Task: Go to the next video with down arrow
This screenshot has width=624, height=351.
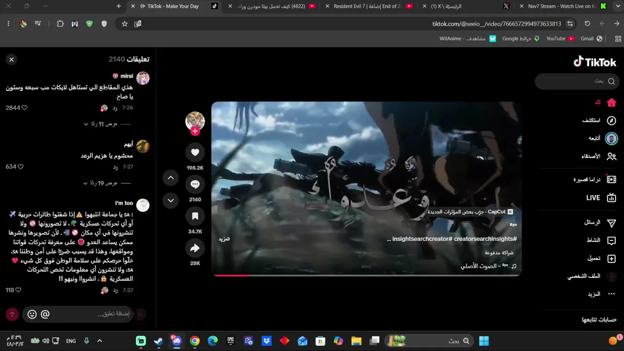Action: 171,200
